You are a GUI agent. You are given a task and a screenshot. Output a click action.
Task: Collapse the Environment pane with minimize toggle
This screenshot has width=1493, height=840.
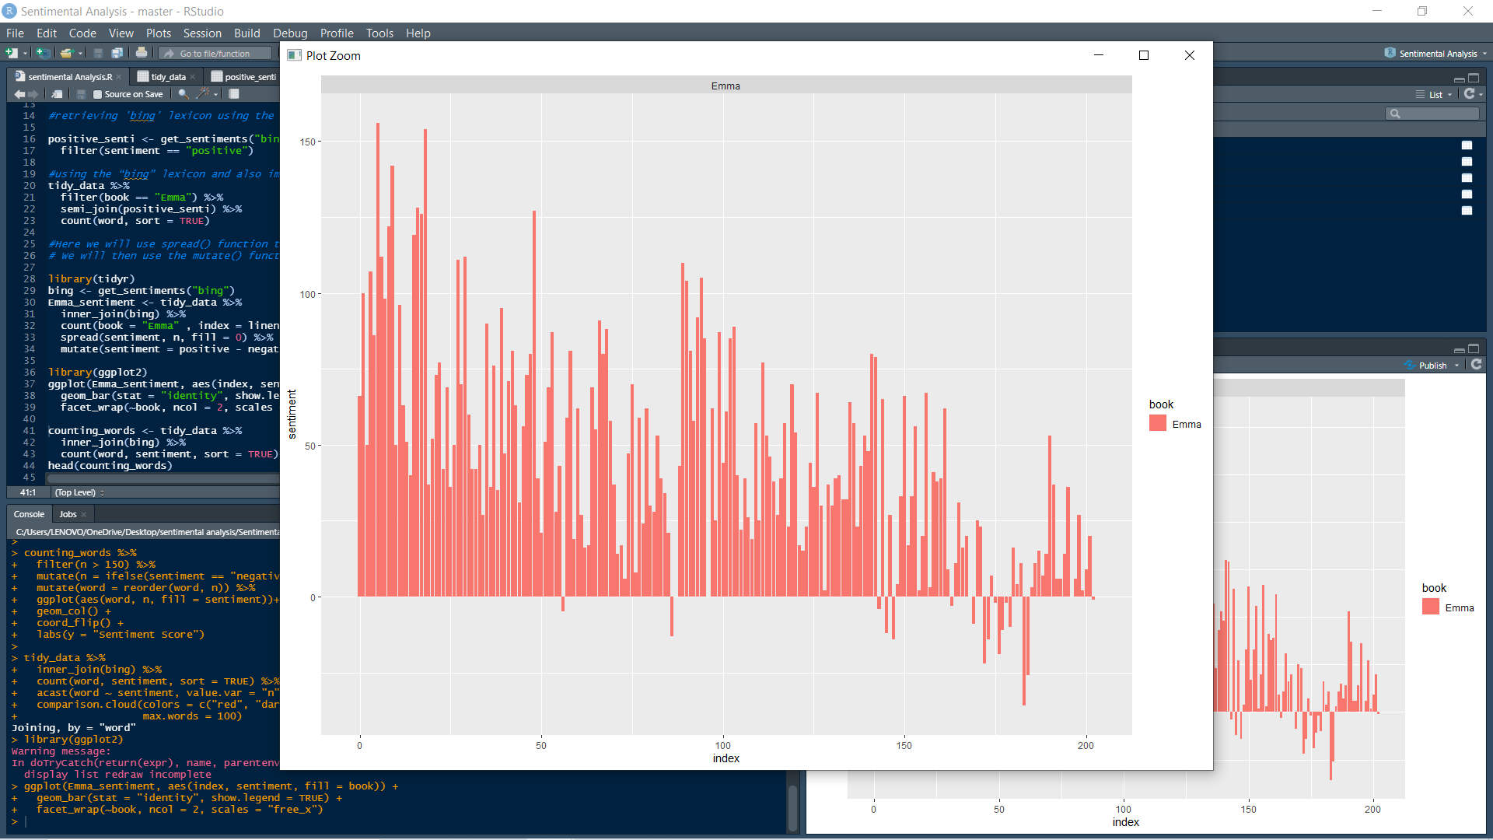coord(1459,78)
